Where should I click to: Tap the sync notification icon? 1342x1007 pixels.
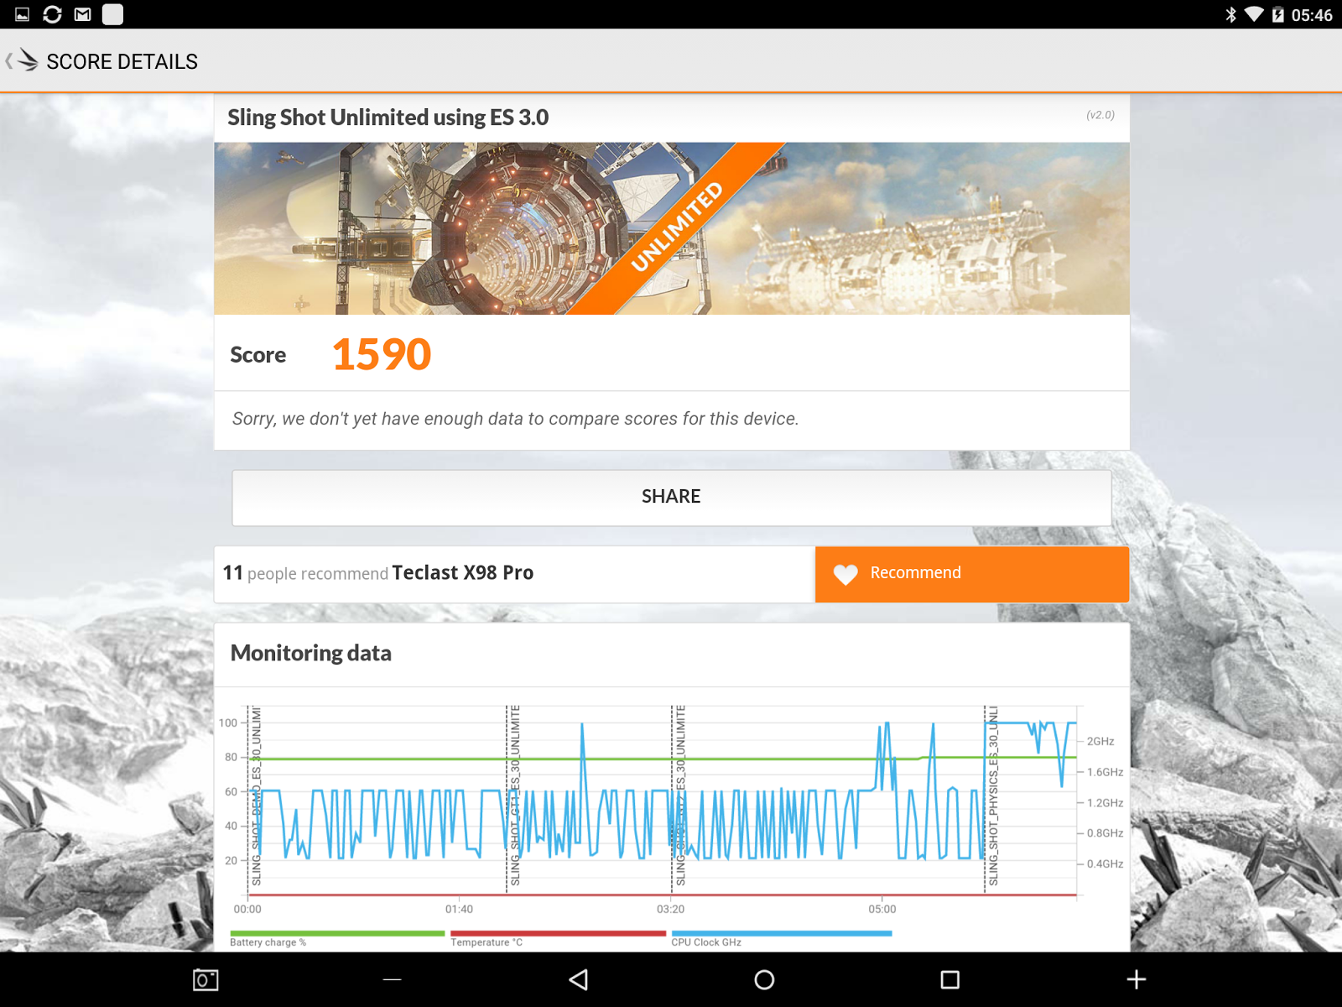52,14
